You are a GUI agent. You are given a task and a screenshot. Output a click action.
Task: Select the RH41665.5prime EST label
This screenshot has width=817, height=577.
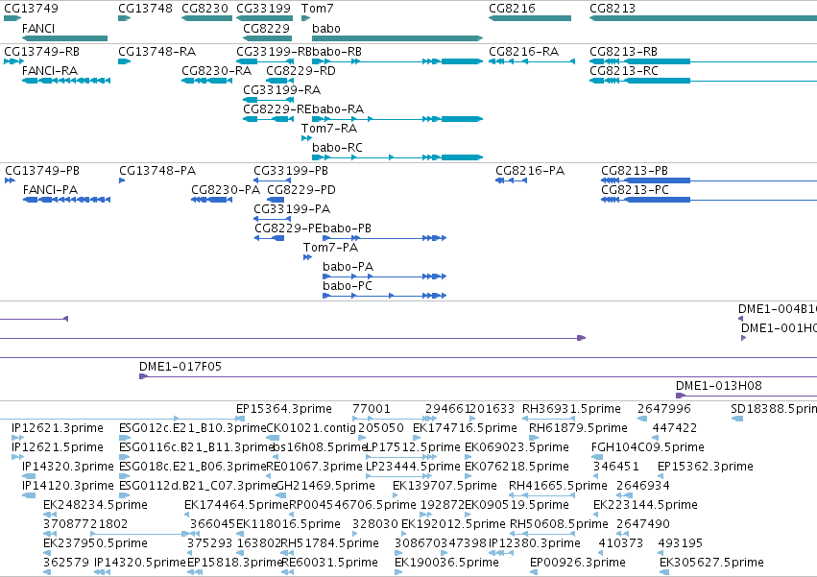click(558, 485)
